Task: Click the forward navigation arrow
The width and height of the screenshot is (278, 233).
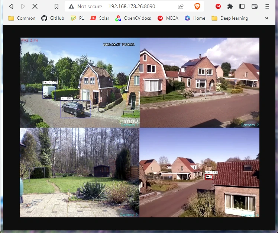Action: click(23, 6)
